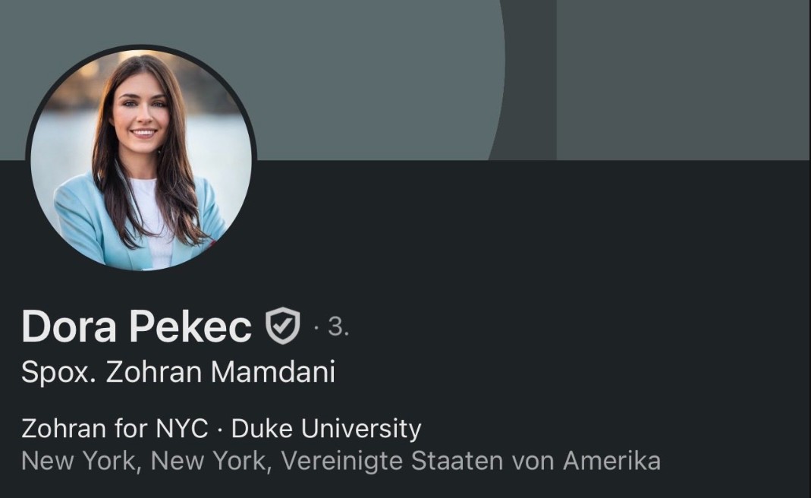This screenshot has height=498, width=811.
Task: Click the dot separator before the '3.' degree
Action: pyautogui.click(x=316, y=328)
